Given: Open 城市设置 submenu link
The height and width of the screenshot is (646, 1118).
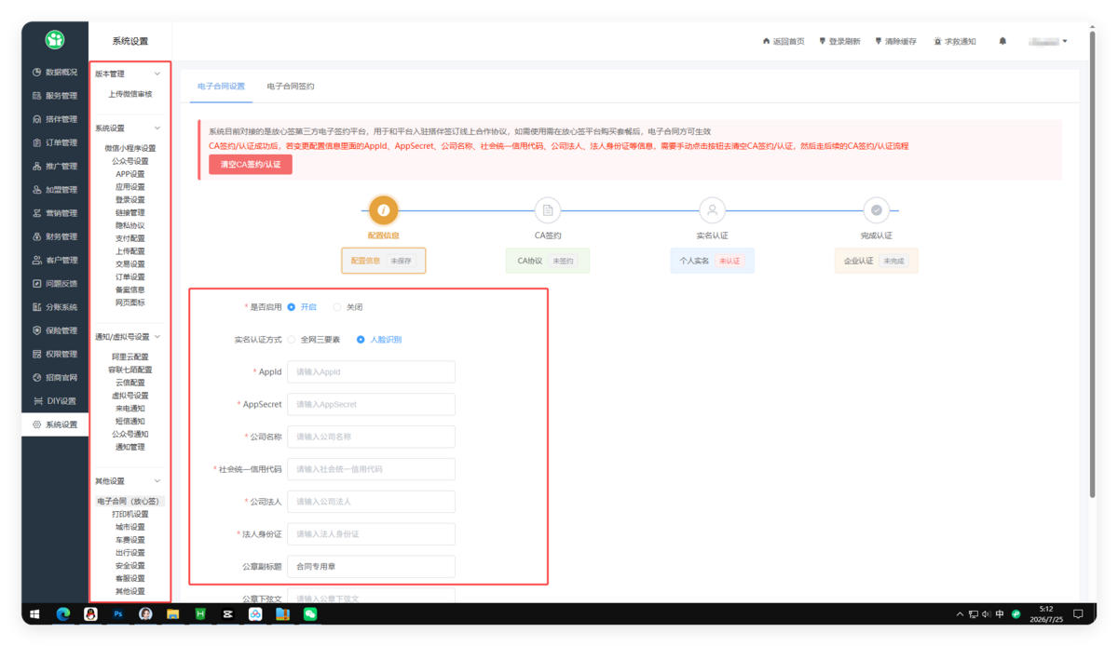Looking at the screenshot, I should 130,527.
